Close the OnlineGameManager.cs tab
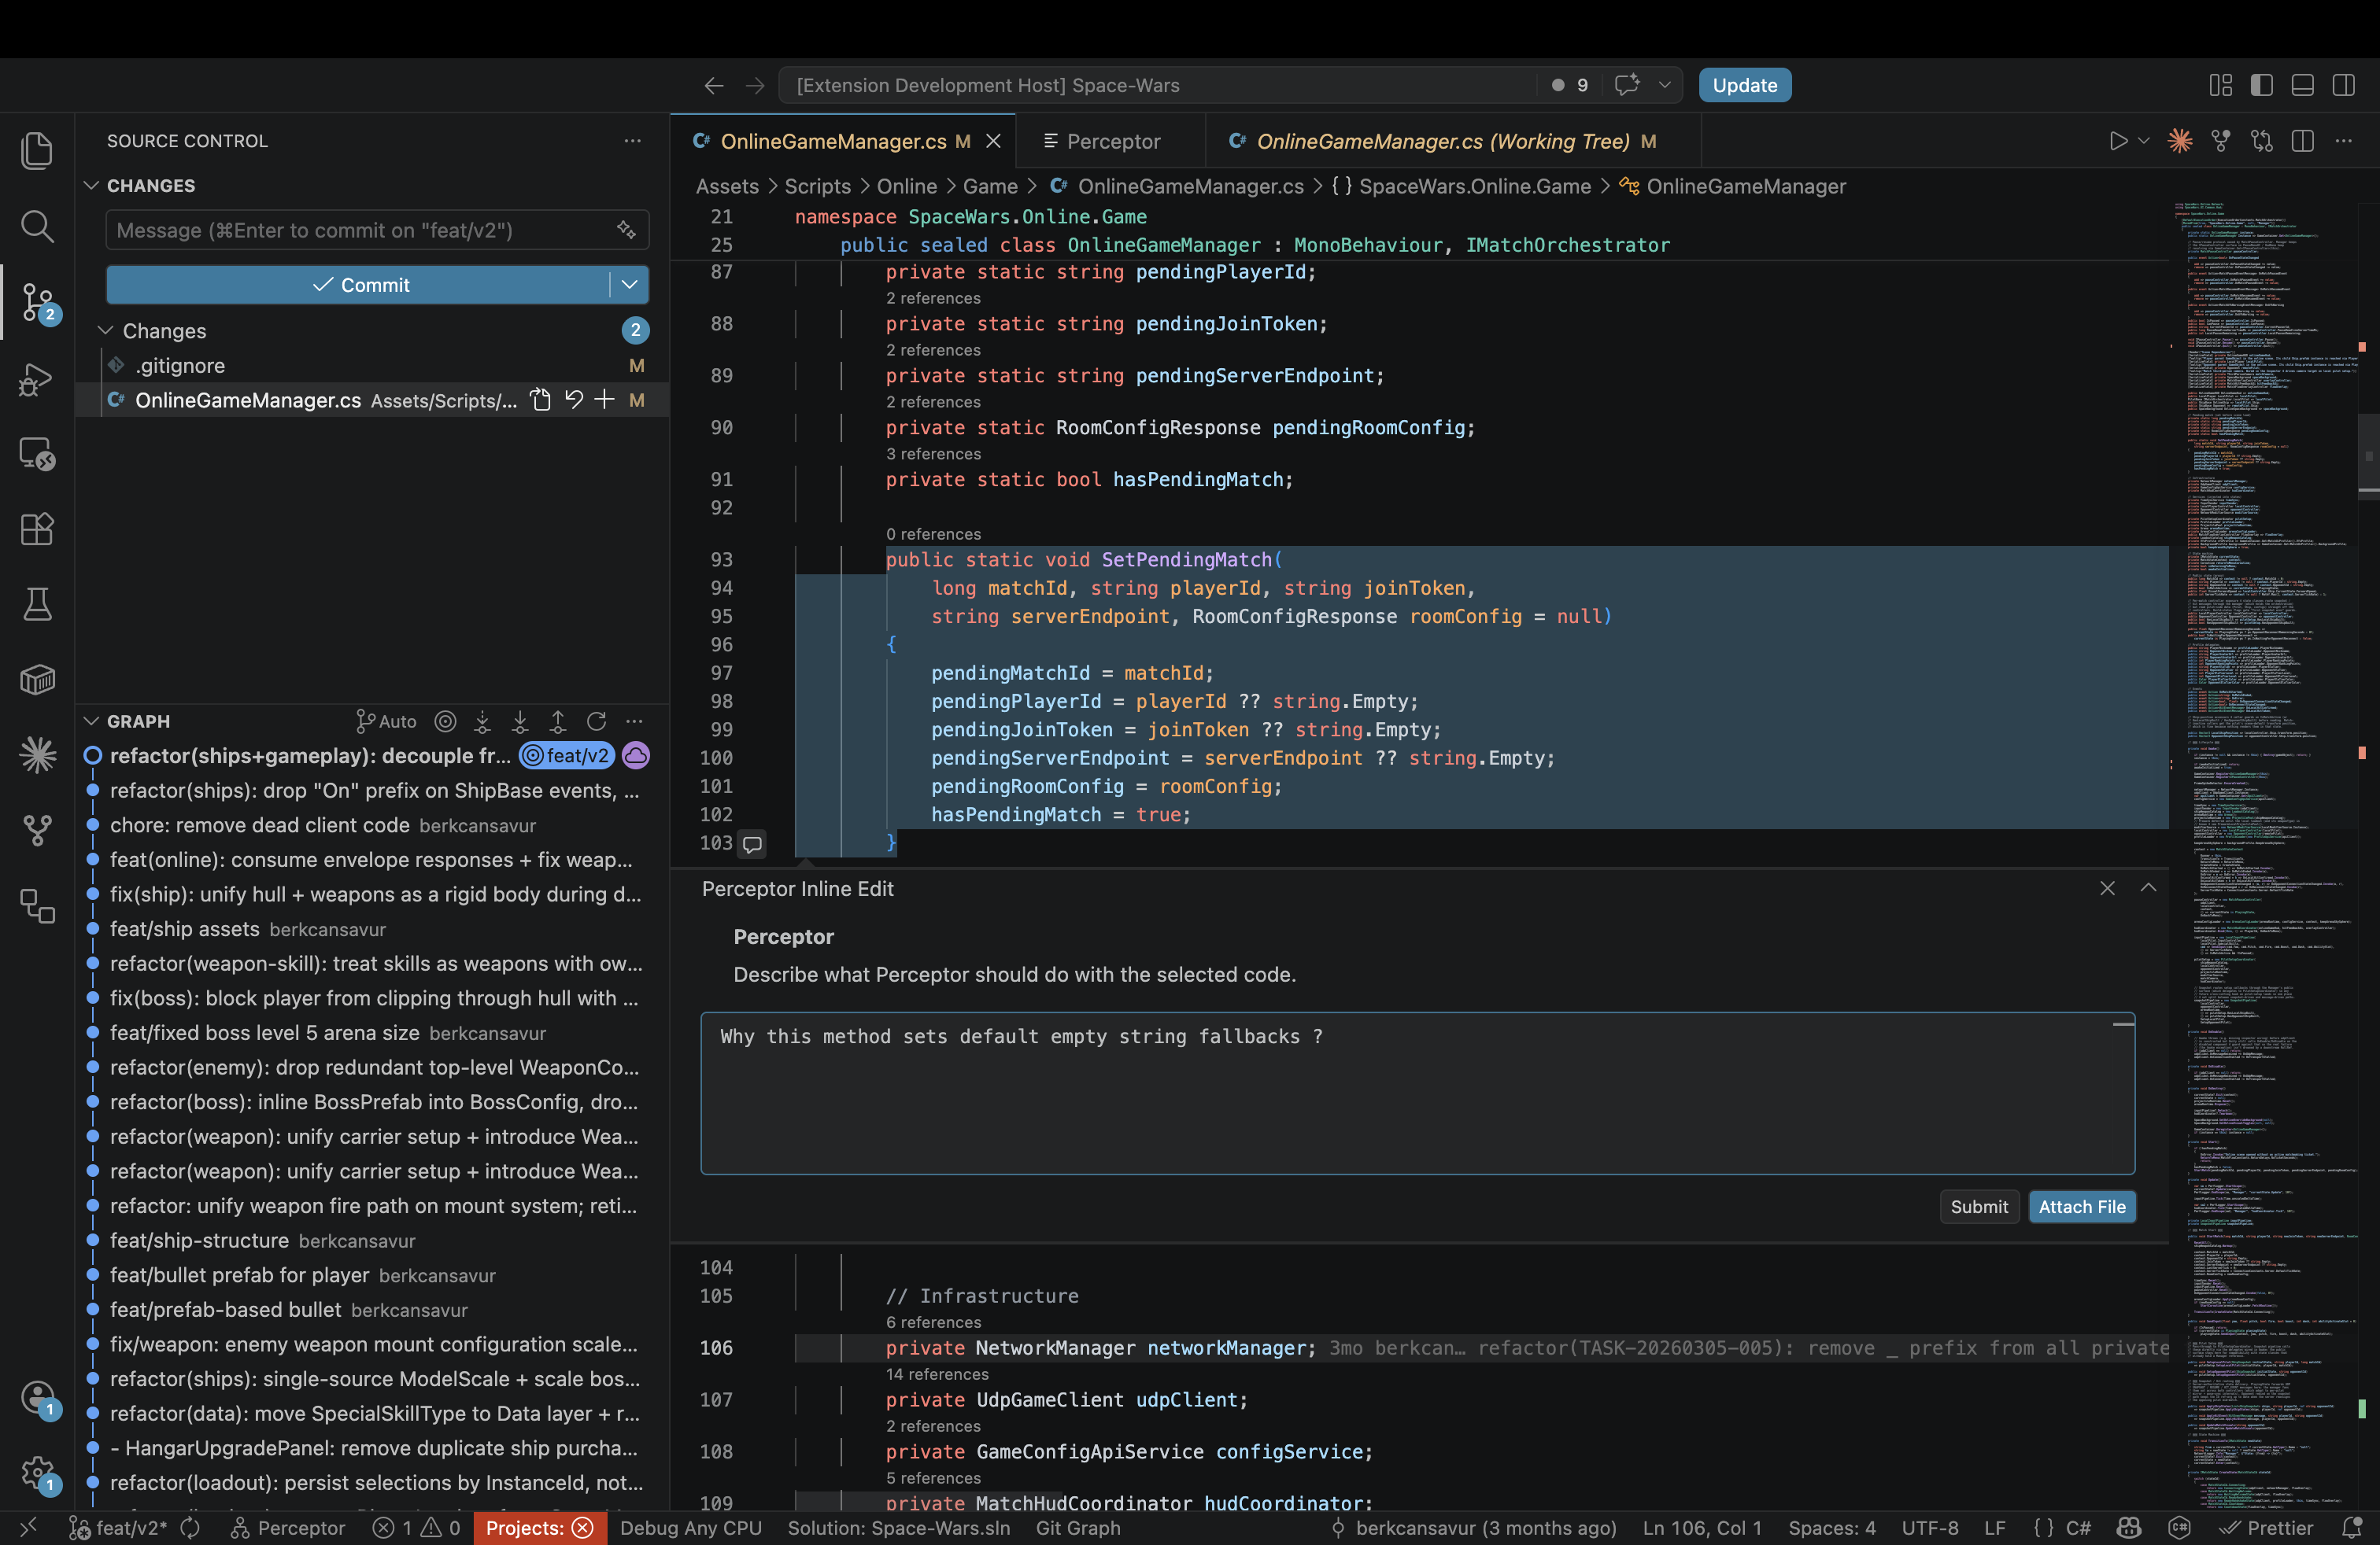2380x1545 pixels. 993,141
